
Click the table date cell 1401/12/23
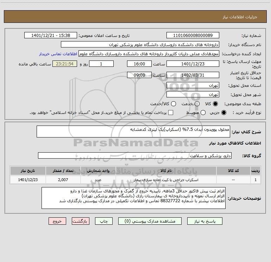28,180
